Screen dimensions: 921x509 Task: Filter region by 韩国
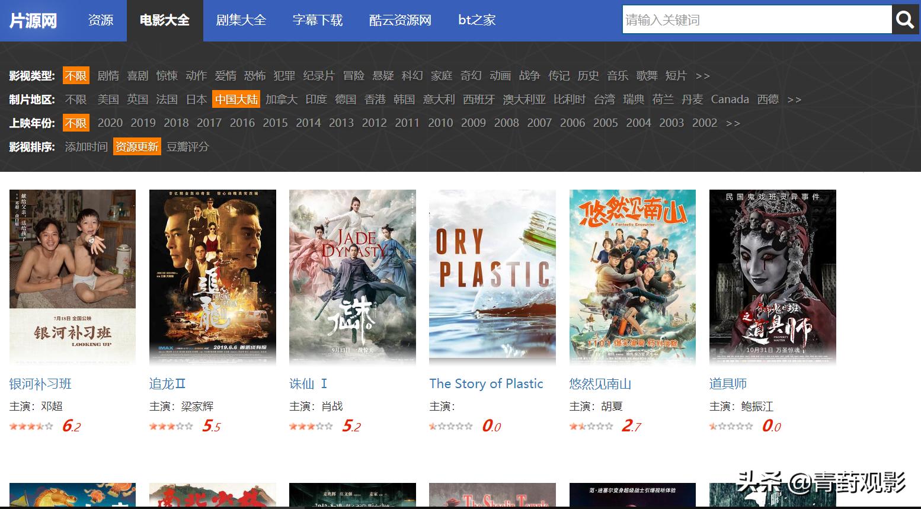tap(404, 100)
